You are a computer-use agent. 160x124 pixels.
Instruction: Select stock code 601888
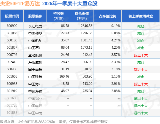12,113
